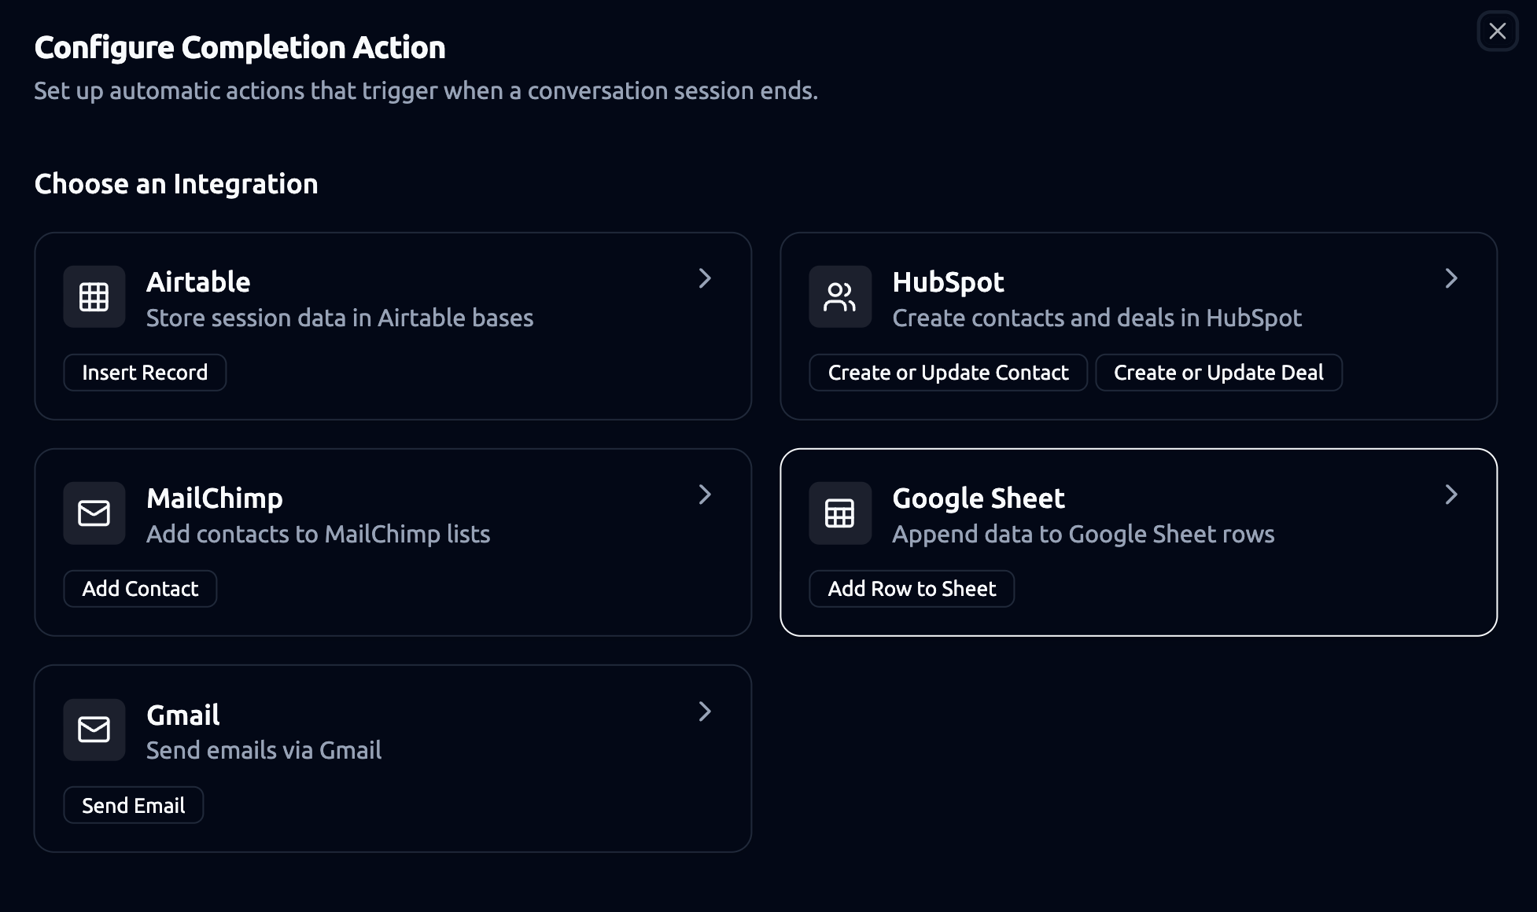
Task: Click the Gmail envelope icon
Action: tap(94, 729)
